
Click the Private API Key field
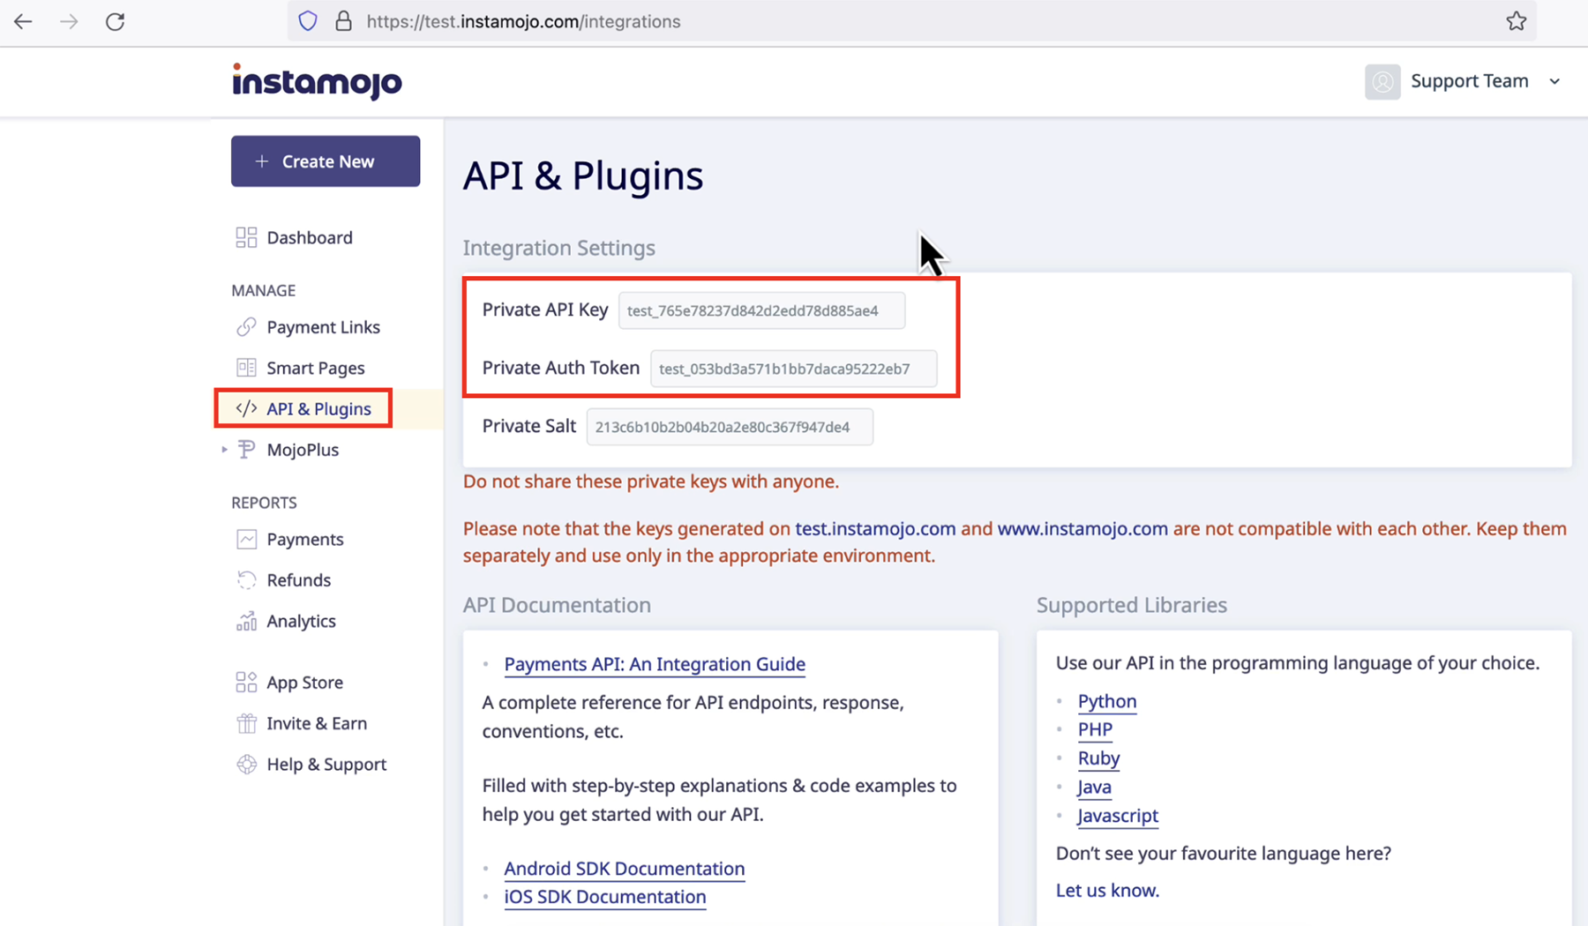tap(761, 310)
